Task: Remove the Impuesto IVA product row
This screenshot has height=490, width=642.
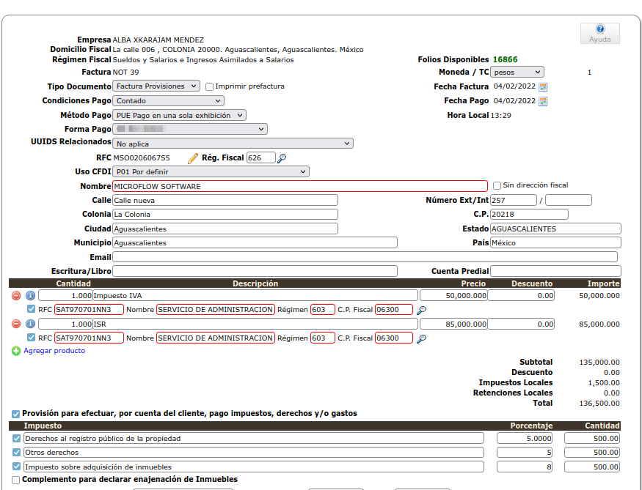Action: click(16, 295)
